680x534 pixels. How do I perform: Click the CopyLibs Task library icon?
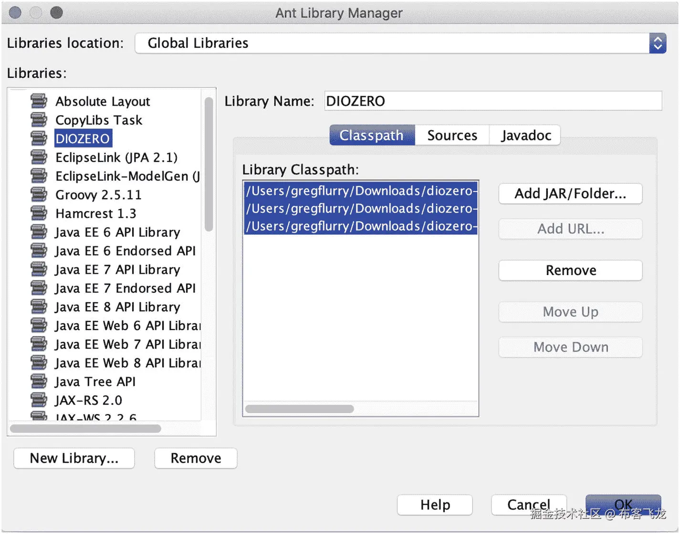[39, 120]
